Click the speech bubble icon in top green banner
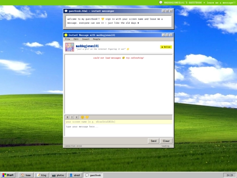 click(x=161, y=3)
